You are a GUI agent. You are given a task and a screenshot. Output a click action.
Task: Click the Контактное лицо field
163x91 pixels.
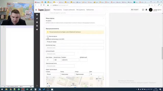click(75, 48)
